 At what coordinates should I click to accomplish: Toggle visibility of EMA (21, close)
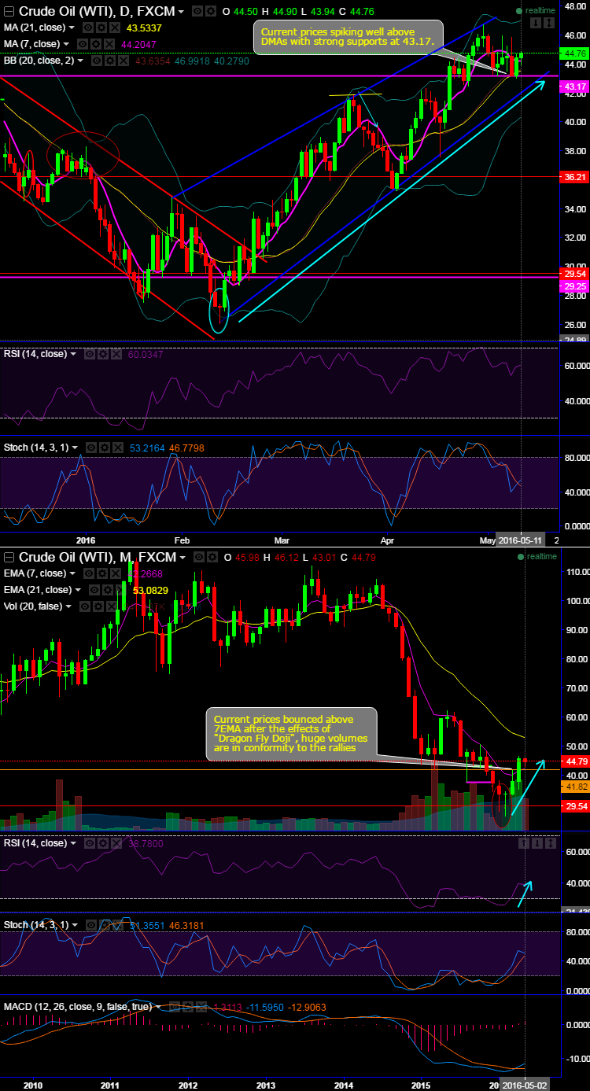coord(94,589)
